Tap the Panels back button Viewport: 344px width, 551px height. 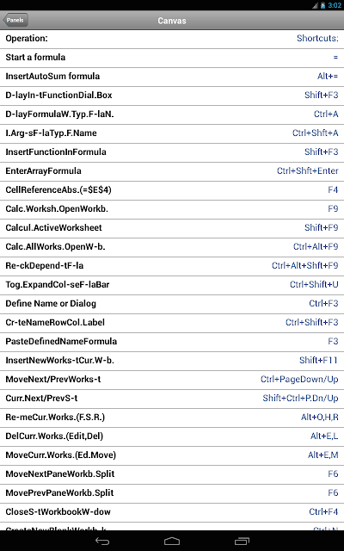[x=15, y=20]
